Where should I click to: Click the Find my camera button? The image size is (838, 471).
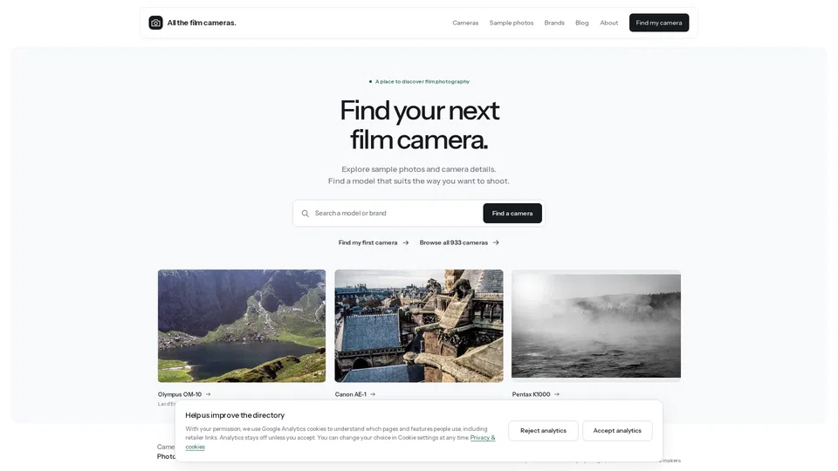(x=659, y=23)
